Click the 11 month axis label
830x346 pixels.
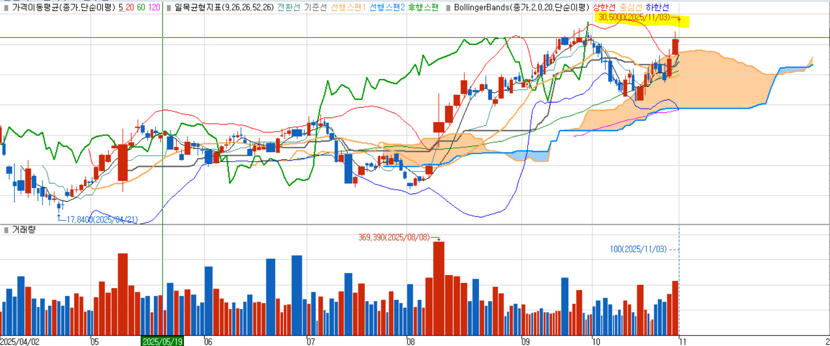[682, 342]
